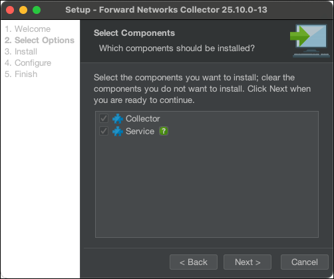334x279 pixels.
Task: Click the Collector puzzle piece icon
Action: [x=118, y=119]
